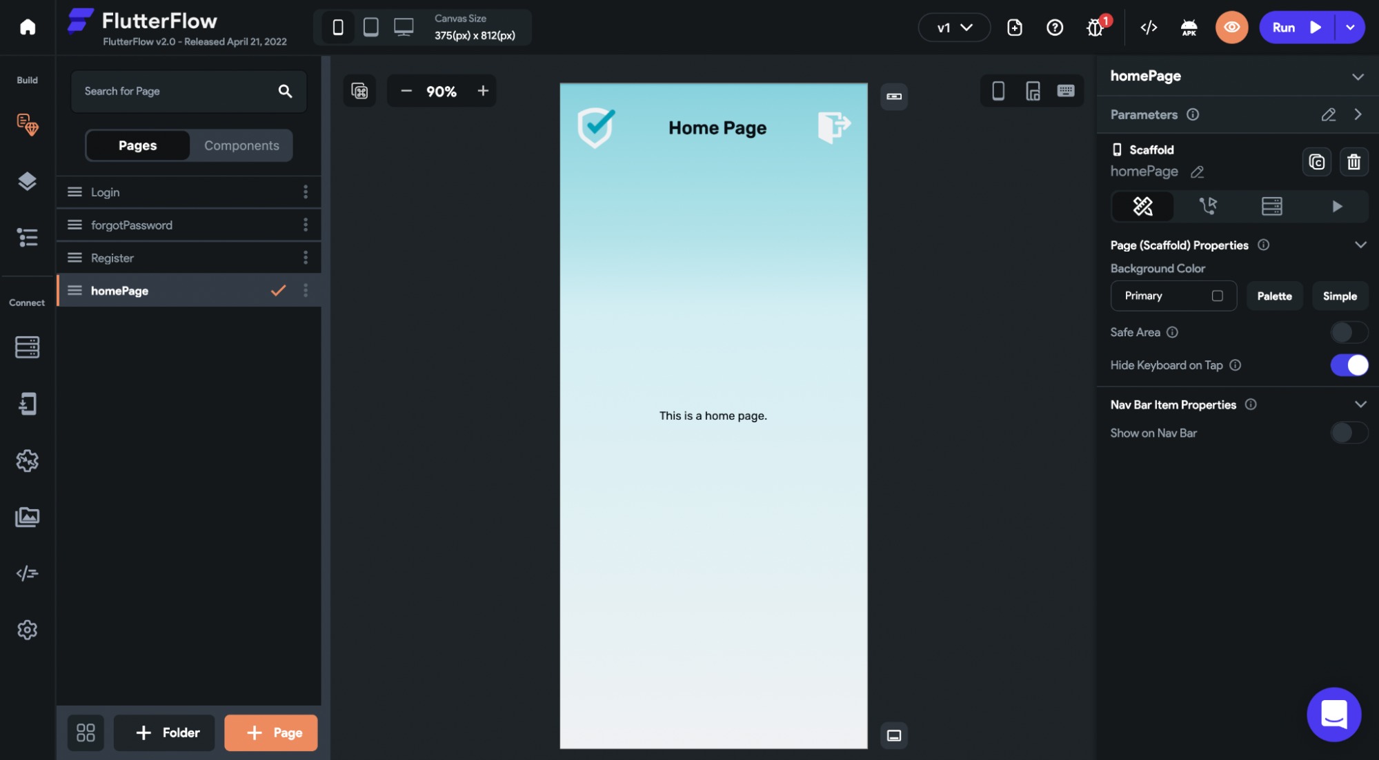Open the Firestore database icon in Connect
Viewport: 1379px width, 760px height.
[x=28, y=347]
